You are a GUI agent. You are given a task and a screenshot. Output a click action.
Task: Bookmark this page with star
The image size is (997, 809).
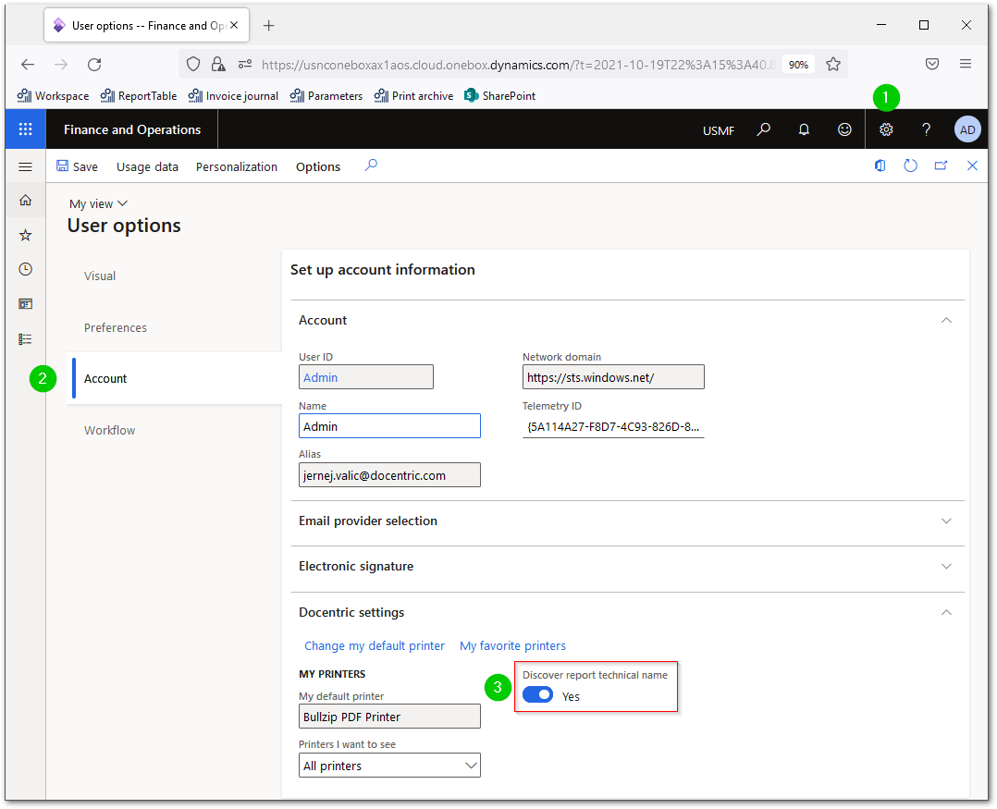coord(833,64)
